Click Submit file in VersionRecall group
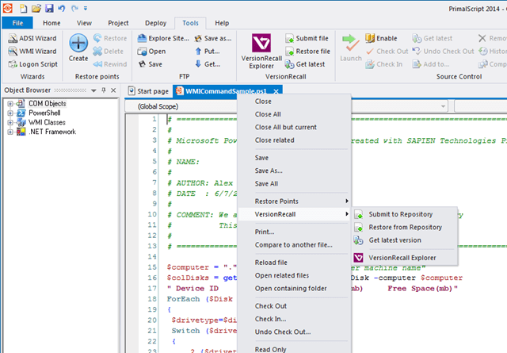 [312, 38]
